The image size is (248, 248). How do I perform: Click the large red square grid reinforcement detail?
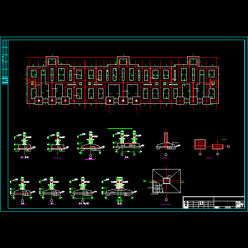tap(200, 144)
